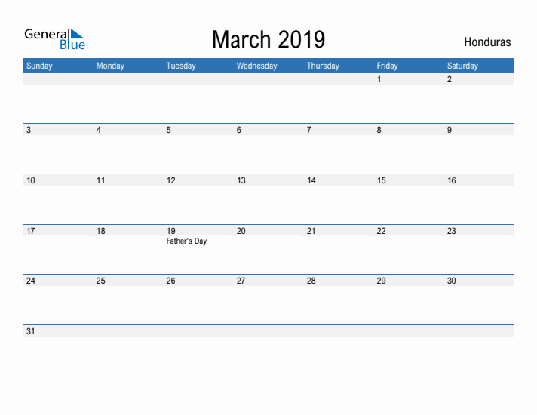Select date 7 on Thursday
The width and height of the screenshot is (537, 415).
309,130
